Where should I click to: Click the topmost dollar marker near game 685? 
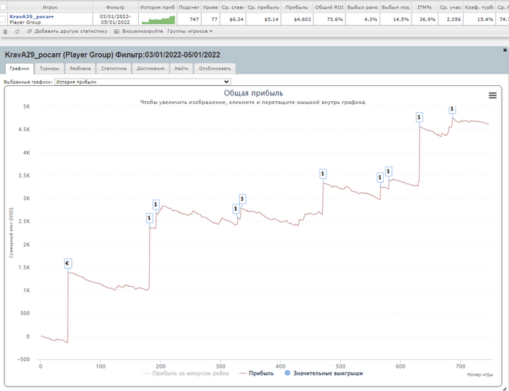coord(452,109)
